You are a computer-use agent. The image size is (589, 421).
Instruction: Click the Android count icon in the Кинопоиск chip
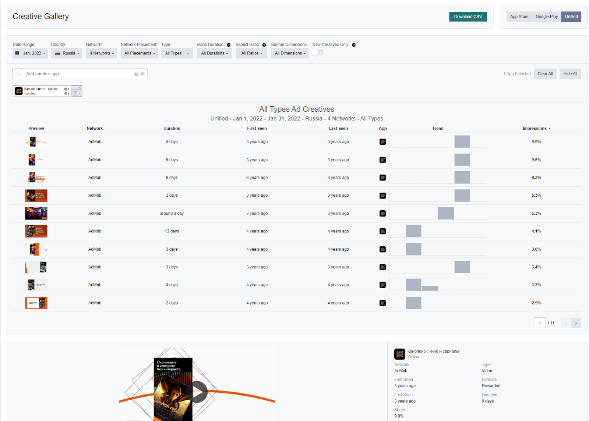tap(66, 94)
